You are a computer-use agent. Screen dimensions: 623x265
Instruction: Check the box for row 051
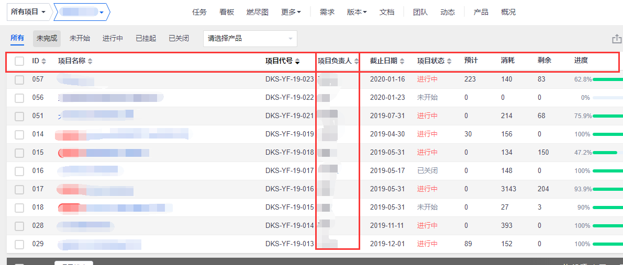click(19, 116)
